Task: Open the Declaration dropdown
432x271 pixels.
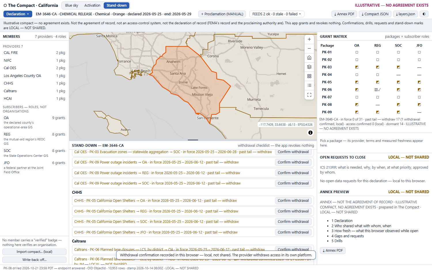Action: 18,14
